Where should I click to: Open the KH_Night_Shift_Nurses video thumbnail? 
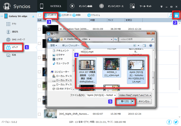coord(50,114)
